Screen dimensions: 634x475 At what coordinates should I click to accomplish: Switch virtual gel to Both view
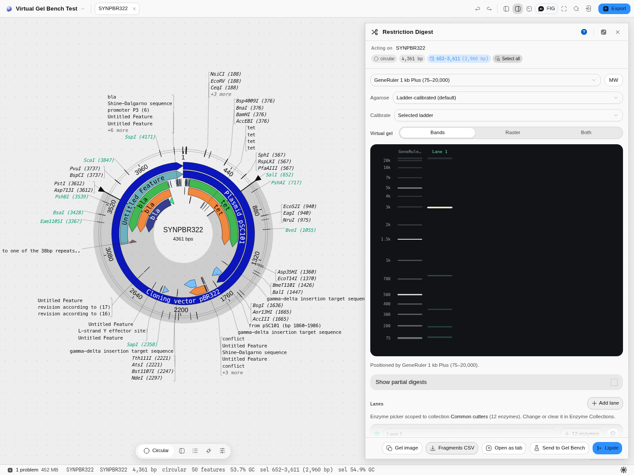point(586,133)
